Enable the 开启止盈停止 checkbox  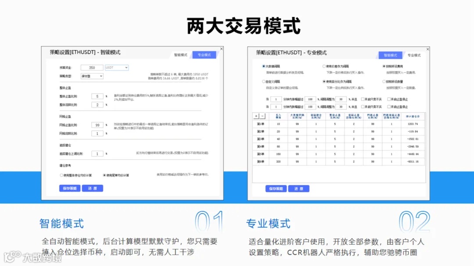[389, 98]
